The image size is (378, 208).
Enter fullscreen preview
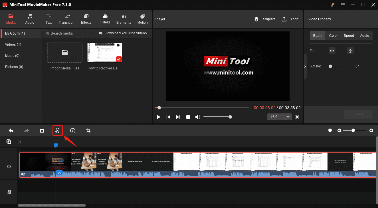coord(298,117)
